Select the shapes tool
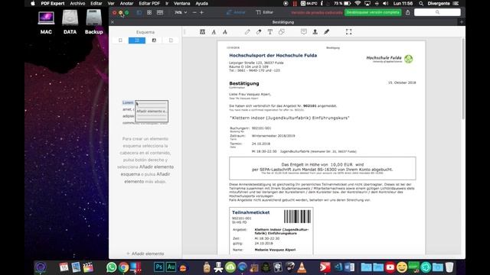Screen dimensions: 490x275 [281, 32]
